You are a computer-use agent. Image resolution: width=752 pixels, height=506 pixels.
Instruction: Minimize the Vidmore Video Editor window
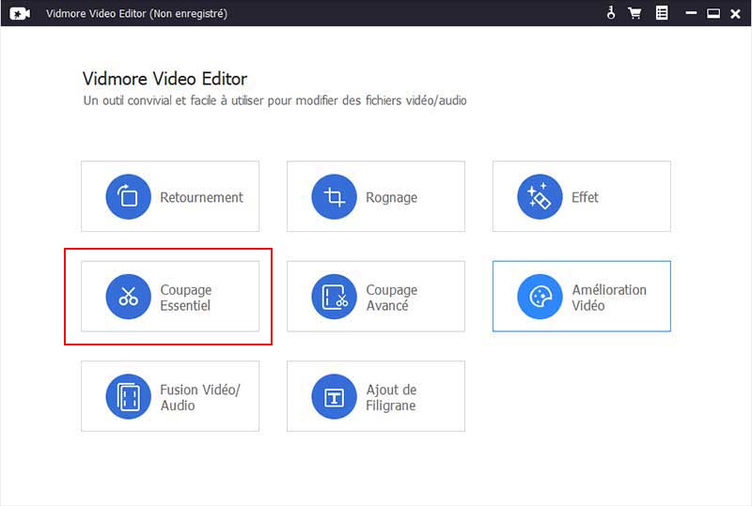691,13
